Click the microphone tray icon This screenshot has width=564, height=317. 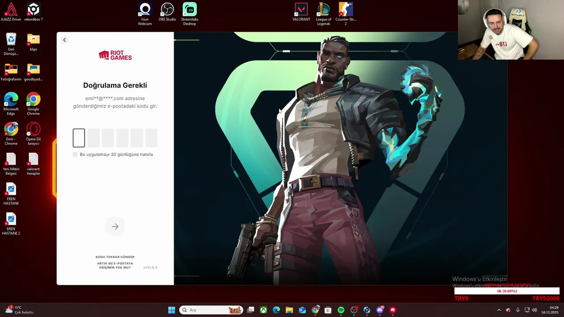tap(518, 310)
